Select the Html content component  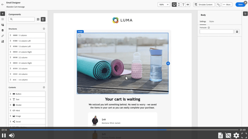tap(27, 110)
